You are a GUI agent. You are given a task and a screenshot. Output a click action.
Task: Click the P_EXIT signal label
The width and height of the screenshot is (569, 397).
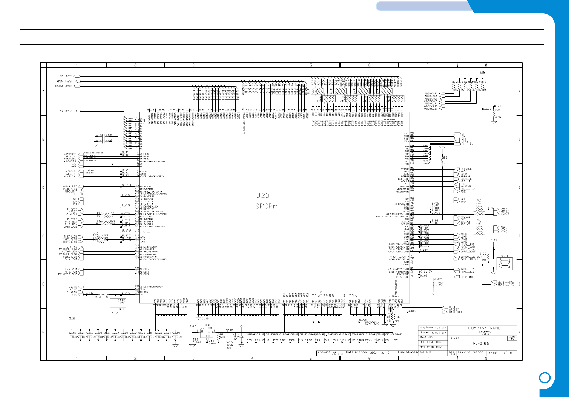[72, 209]
